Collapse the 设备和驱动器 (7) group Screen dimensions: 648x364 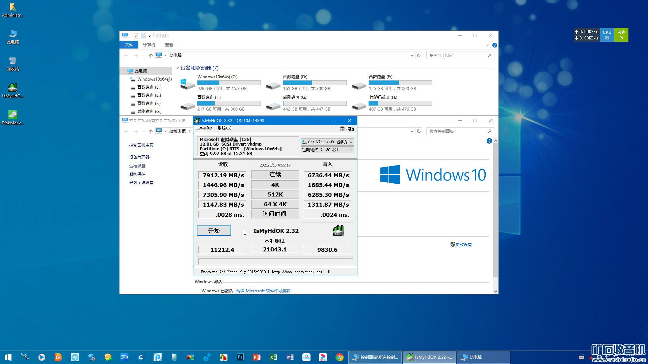click(177, 68)
